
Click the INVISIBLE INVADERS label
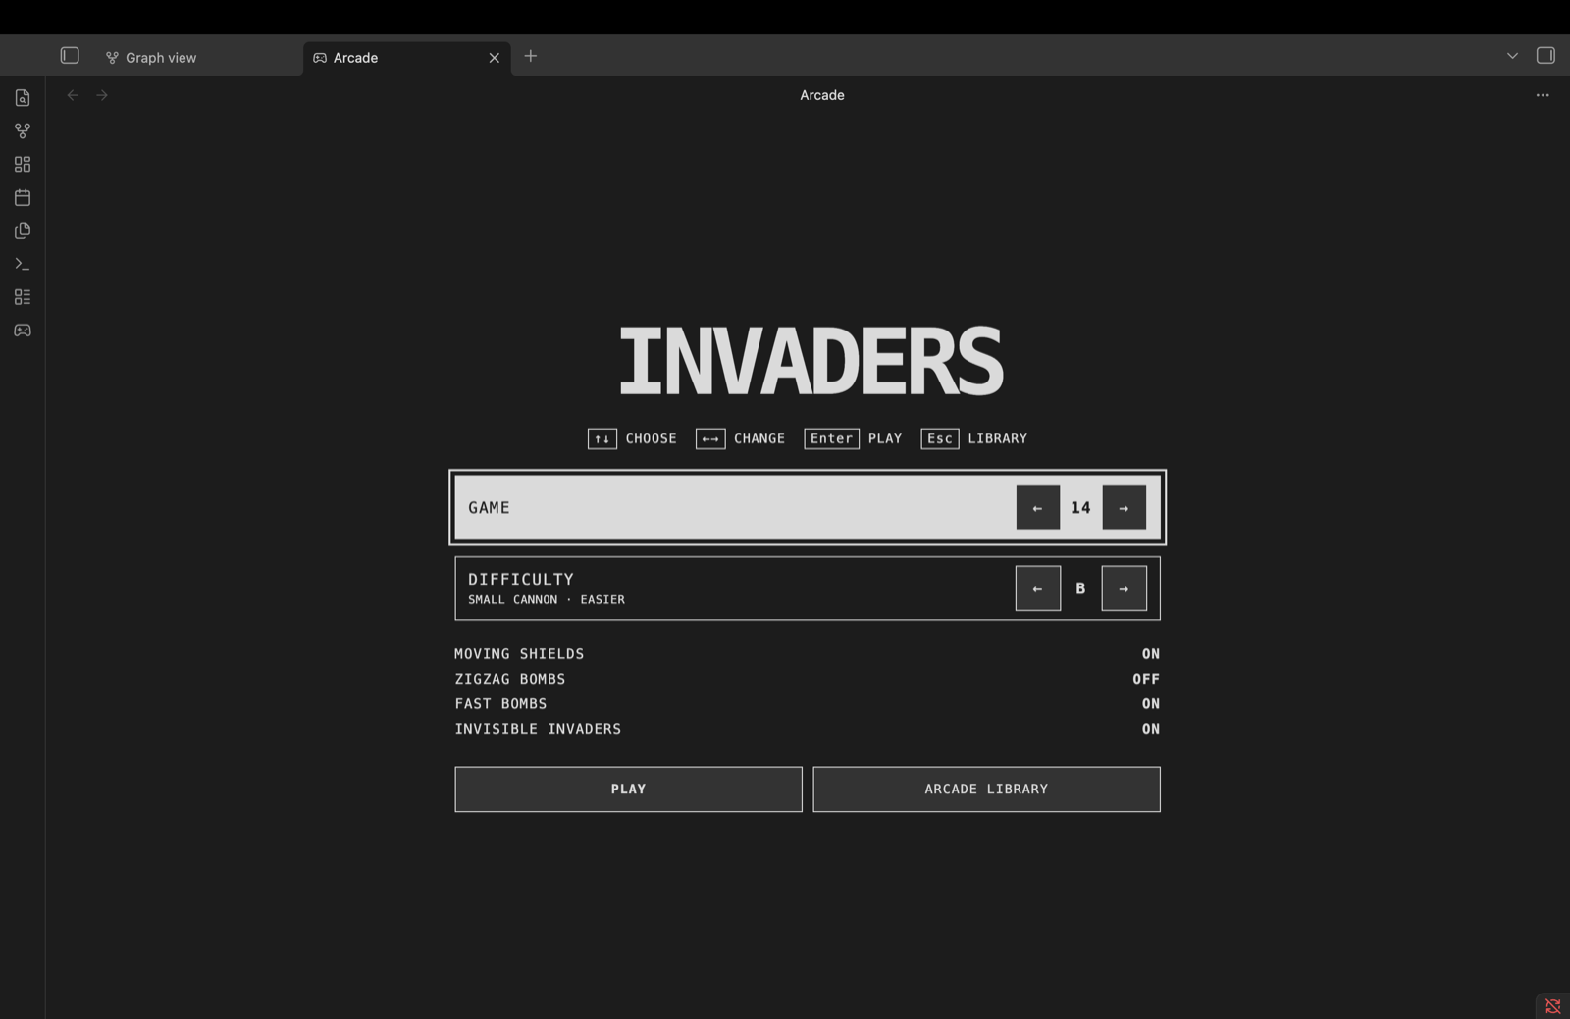tap(538, 729)
